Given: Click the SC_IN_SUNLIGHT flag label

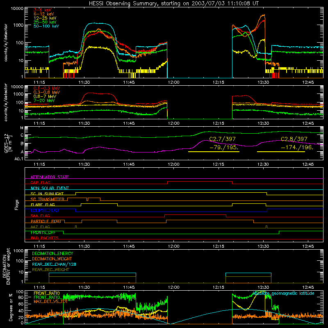Looking at the screenshot, I should coord(47,194).
